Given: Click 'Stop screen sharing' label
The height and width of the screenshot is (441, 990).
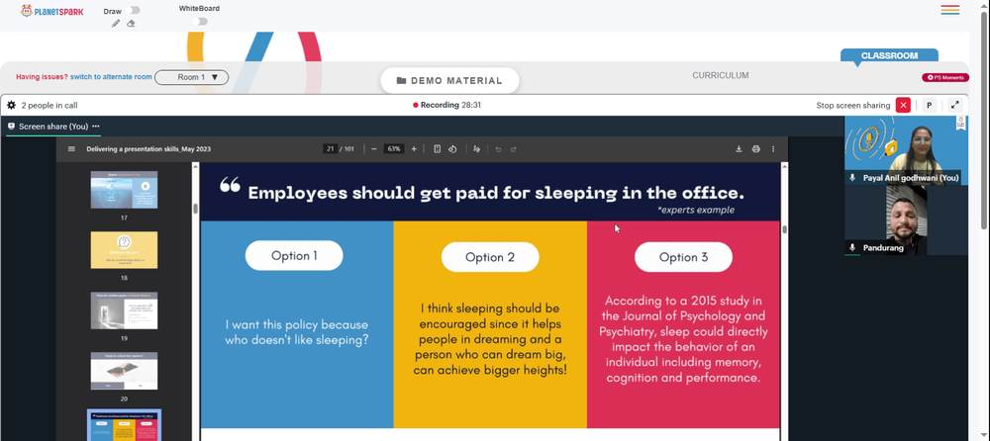Looking at the screenshot, I should [853, 106].
